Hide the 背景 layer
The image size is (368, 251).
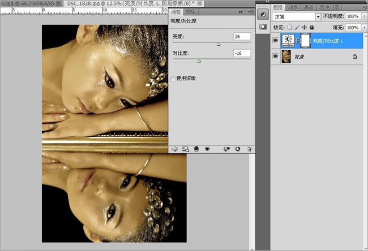point(276,56)
